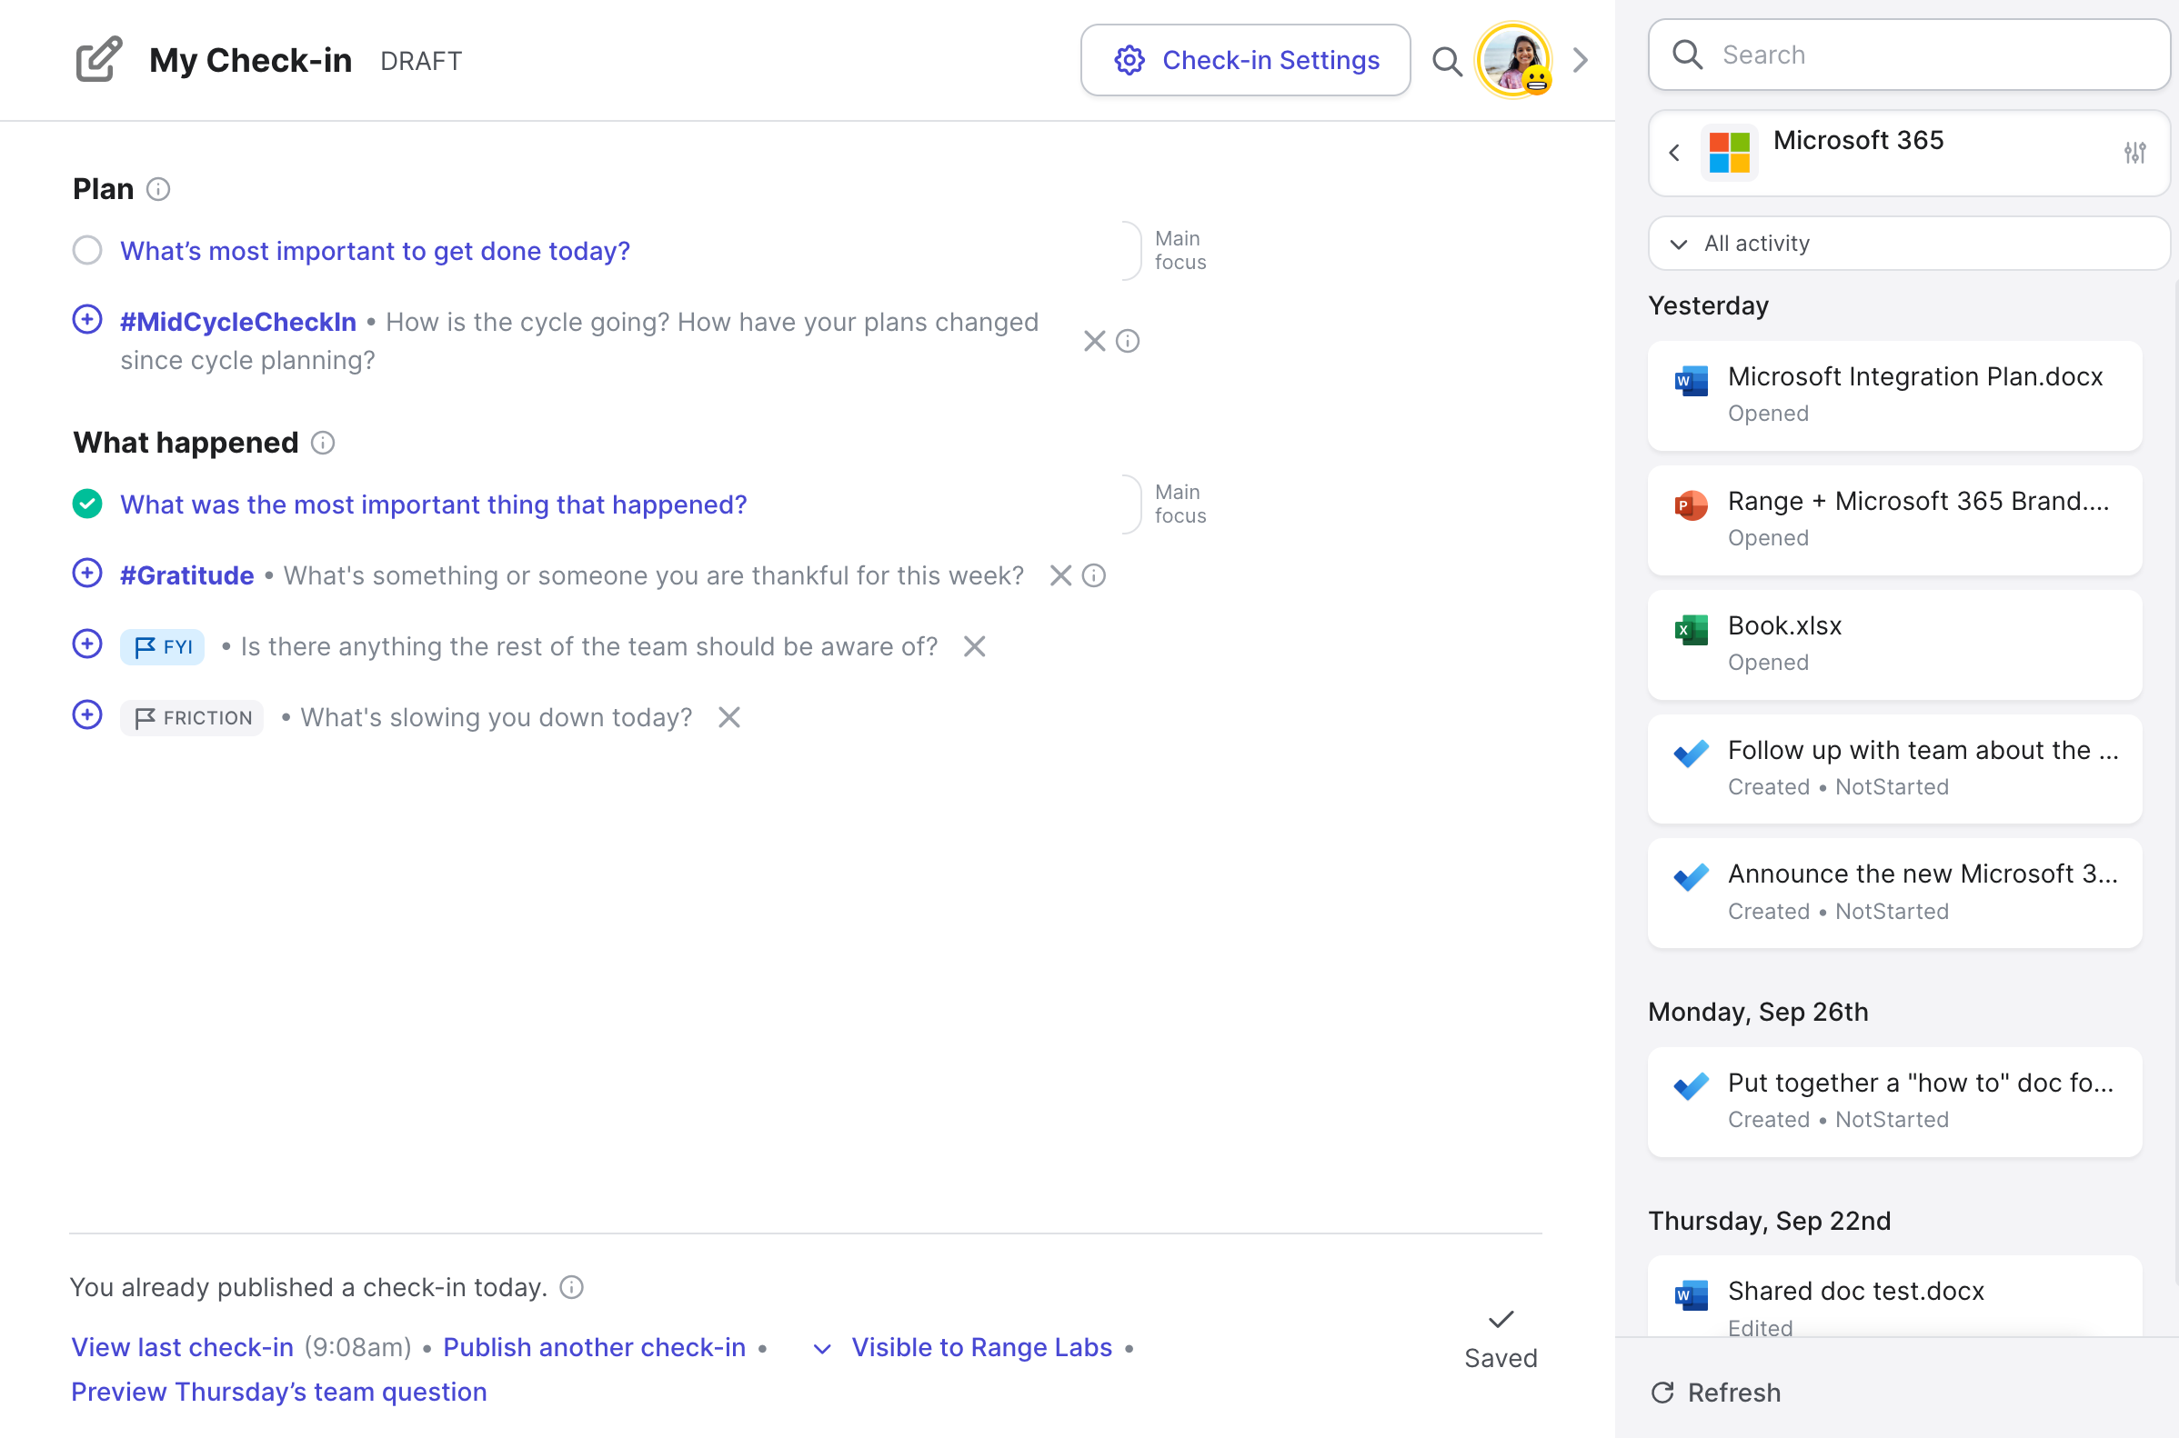Toggle circle beside most important today question
The width and height of the screenshot is (2179, 1438).
(87, 250)
